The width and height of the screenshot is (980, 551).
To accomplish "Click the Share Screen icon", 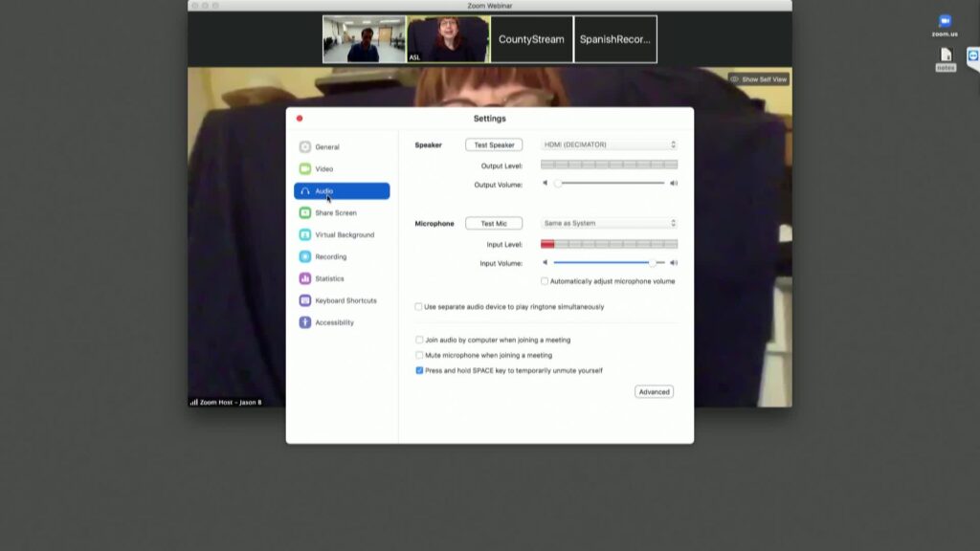I will 305,213.
